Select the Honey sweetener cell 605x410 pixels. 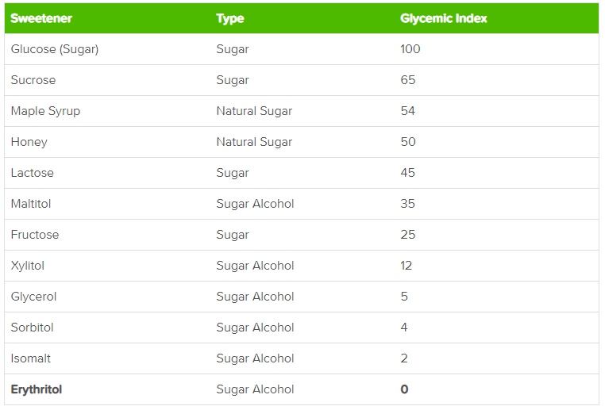click(x=29, y=142)
